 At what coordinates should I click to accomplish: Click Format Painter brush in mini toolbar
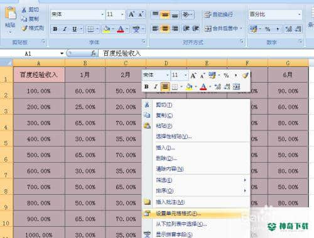coord(245,75)
